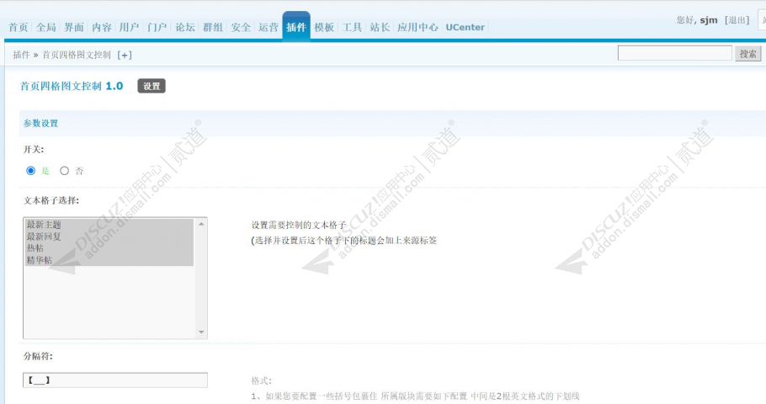Click the sjm username link

[709, 20]
